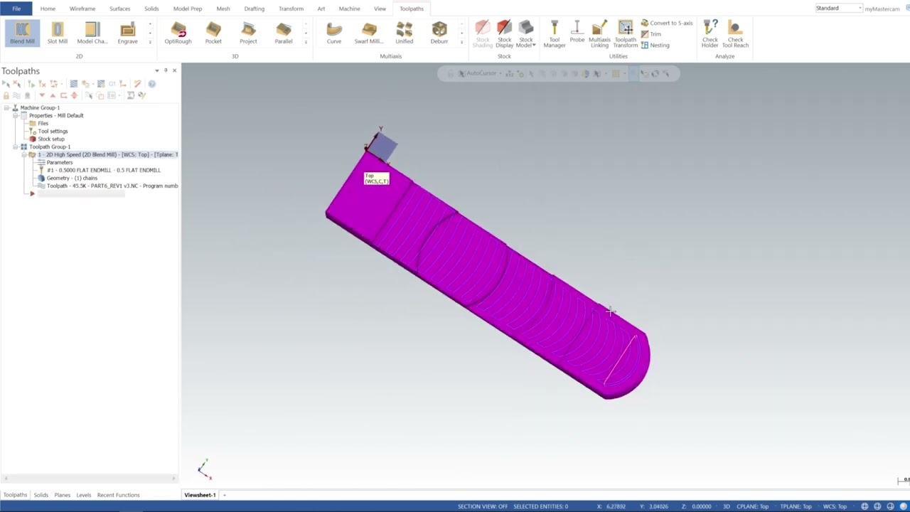
Task: Select the Swarf Milling toolpath
Action: coord(369,33)
